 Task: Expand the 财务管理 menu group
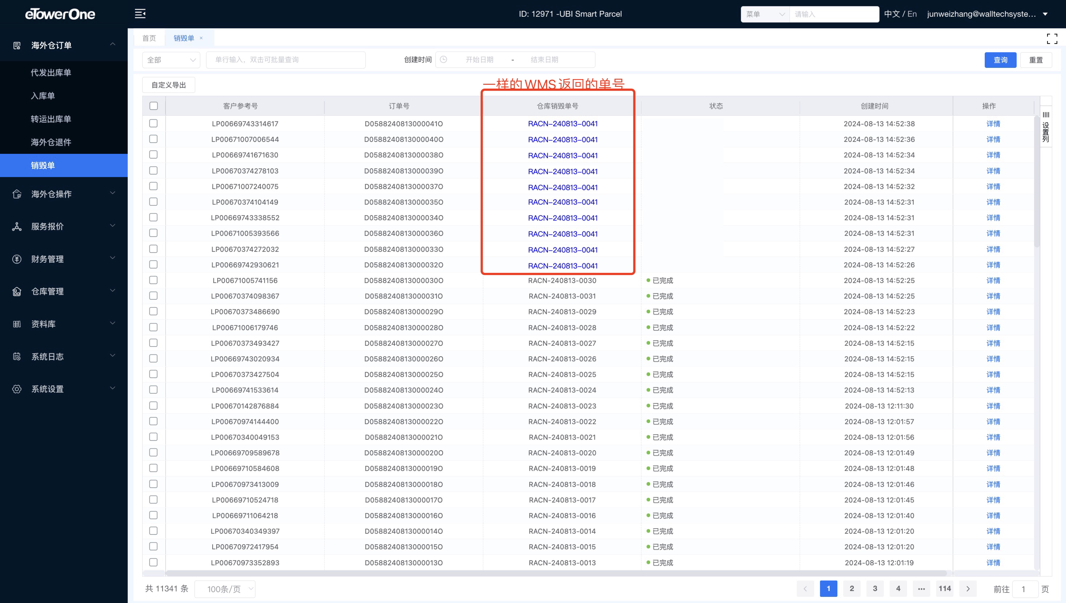pos(112,258)
